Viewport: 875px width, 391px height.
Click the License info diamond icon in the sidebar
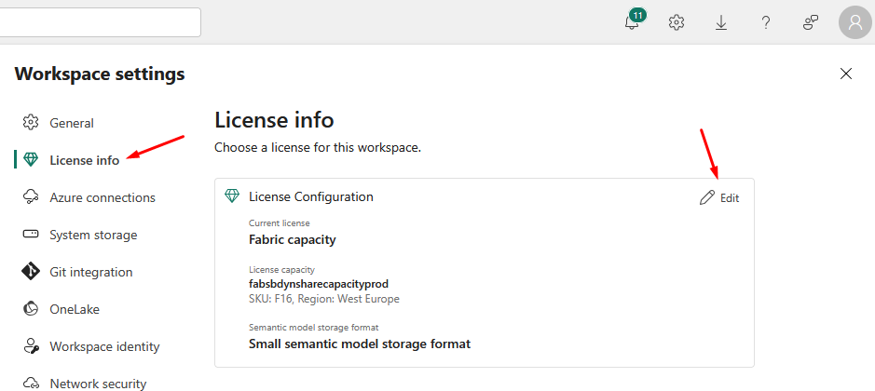[x=30, y=160]
